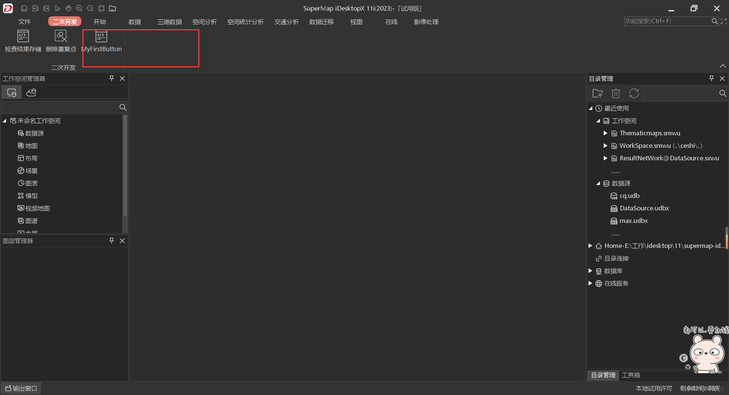Close the 工作空间管理器 panel
This screenshot has height=395, width=729.
pos(122,78)
